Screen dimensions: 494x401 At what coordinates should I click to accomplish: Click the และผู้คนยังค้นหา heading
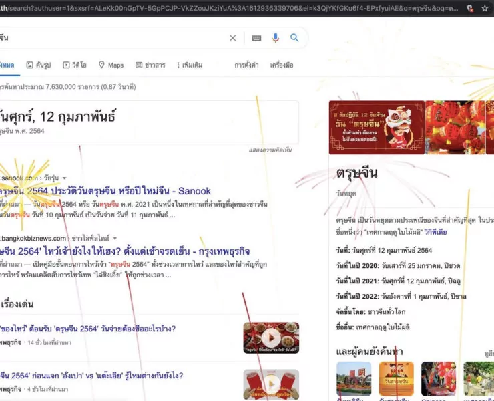(x=369, y=352)
